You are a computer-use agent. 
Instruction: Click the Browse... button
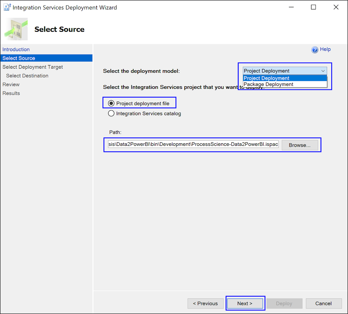[x=300, y=145]
